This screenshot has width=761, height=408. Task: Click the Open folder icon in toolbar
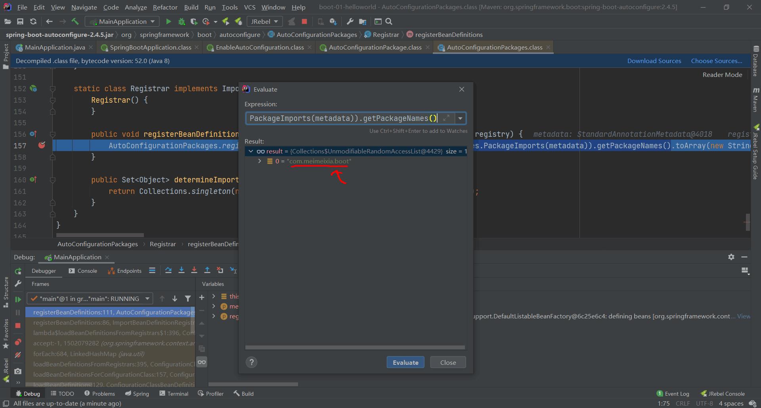(x=8, y=21)
